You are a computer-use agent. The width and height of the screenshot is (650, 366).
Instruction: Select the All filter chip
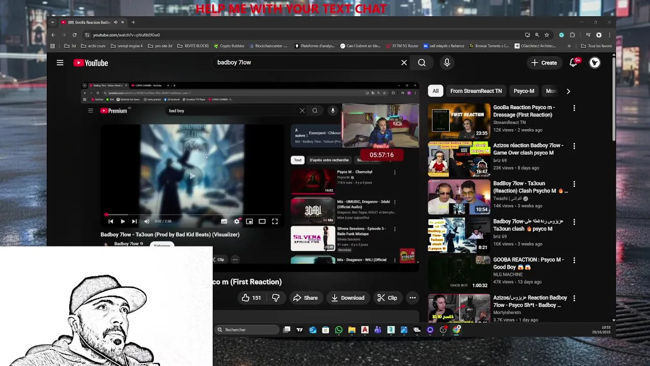pos(435,91)
